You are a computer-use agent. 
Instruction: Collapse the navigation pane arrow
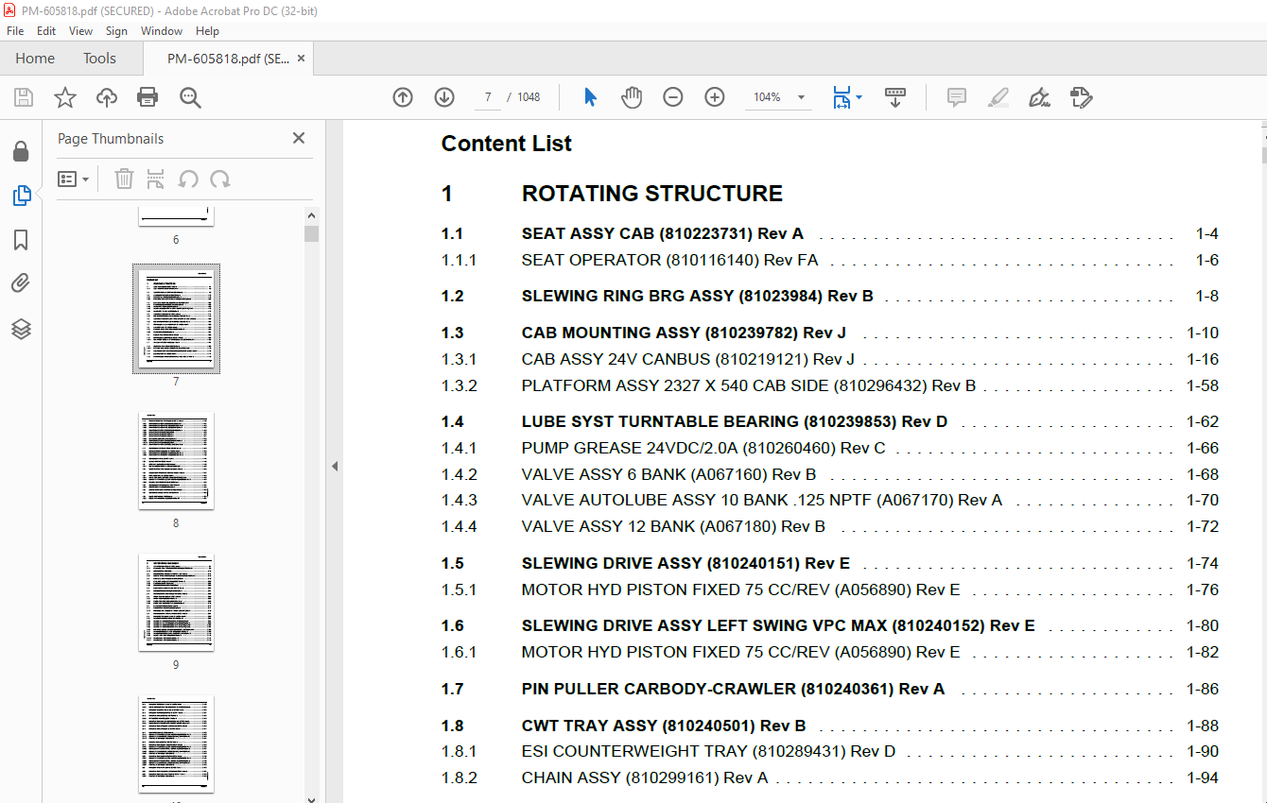point(334,466)
